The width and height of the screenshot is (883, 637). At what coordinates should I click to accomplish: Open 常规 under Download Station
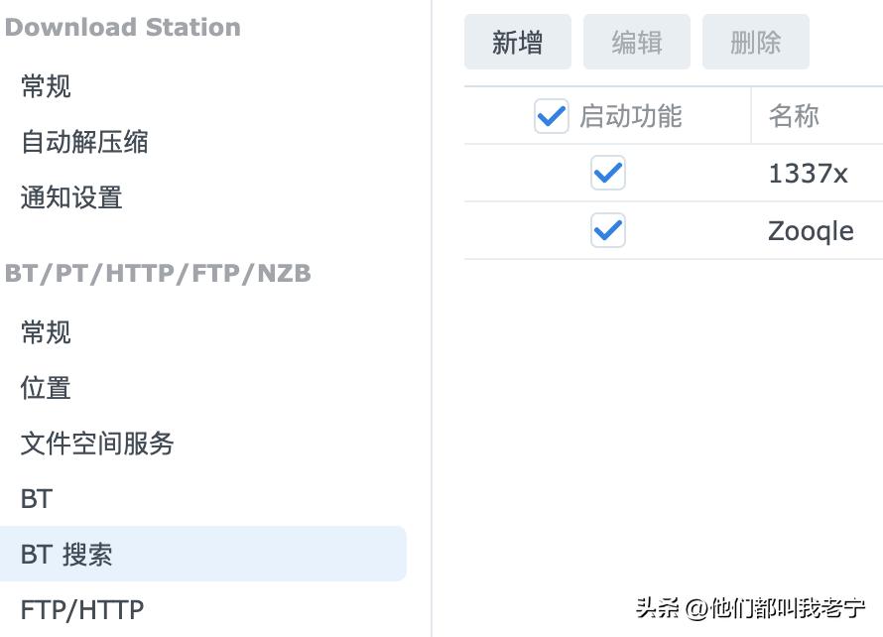46,87
